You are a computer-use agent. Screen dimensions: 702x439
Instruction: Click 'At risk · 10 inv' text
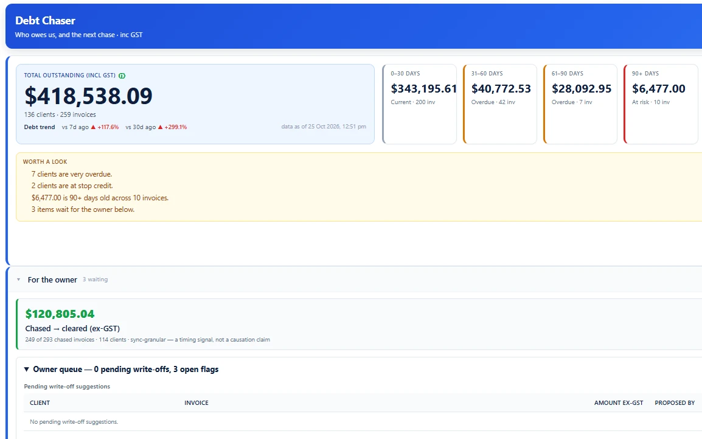point(651,102)
